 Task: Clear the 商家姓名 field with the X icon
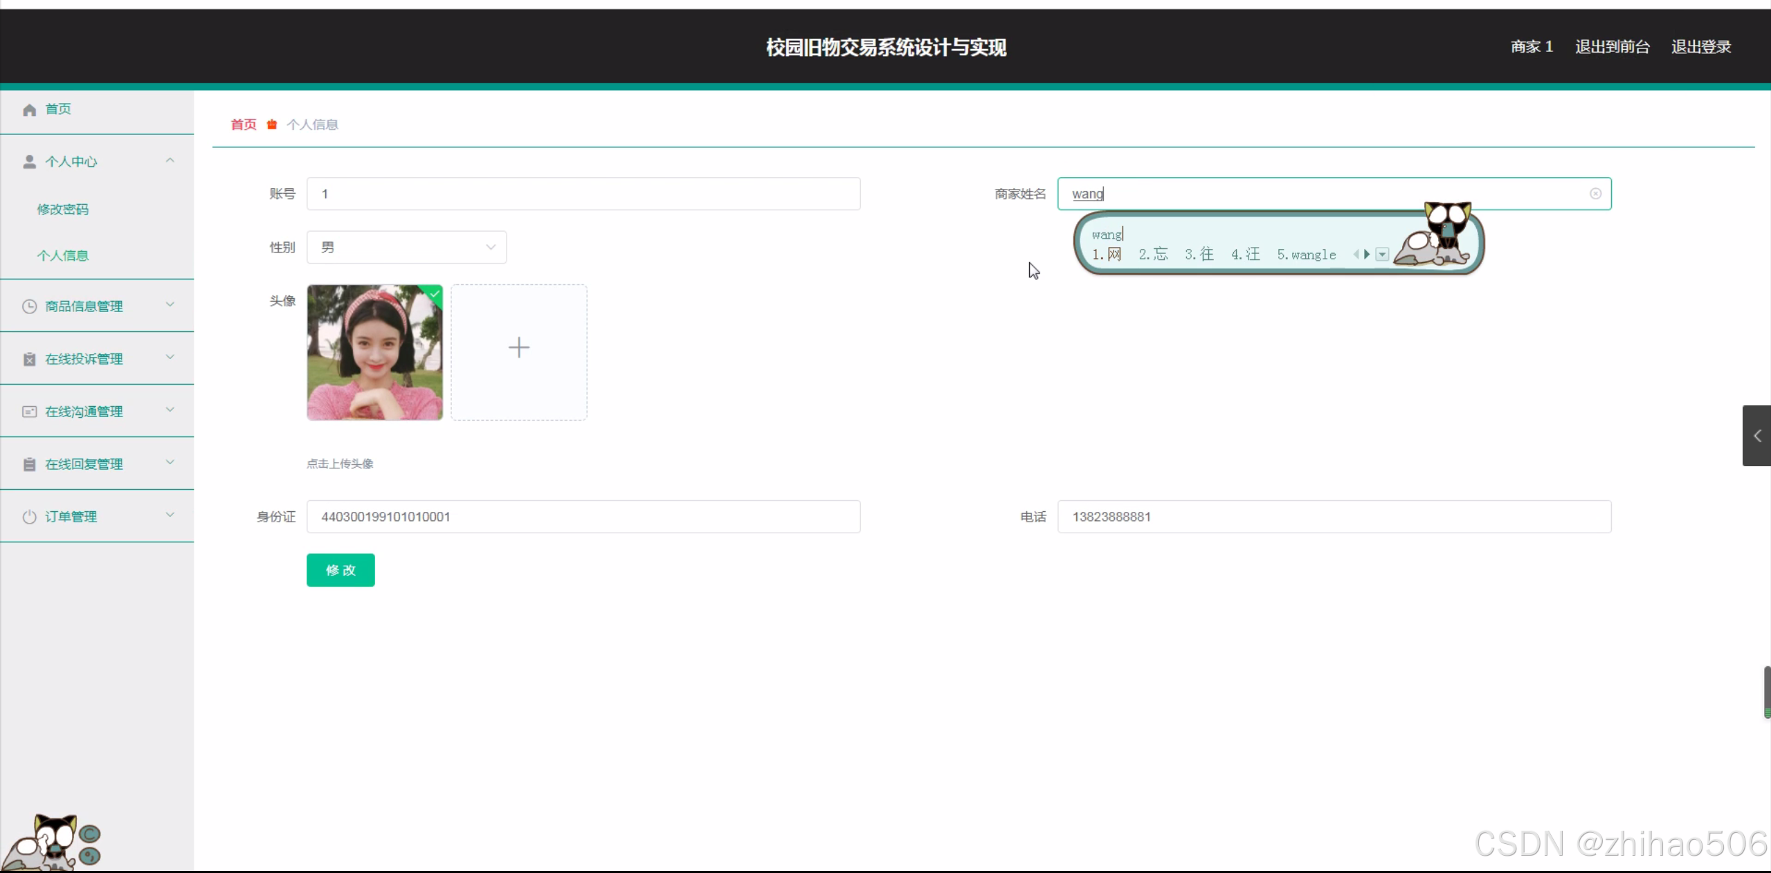(1595, 194)
